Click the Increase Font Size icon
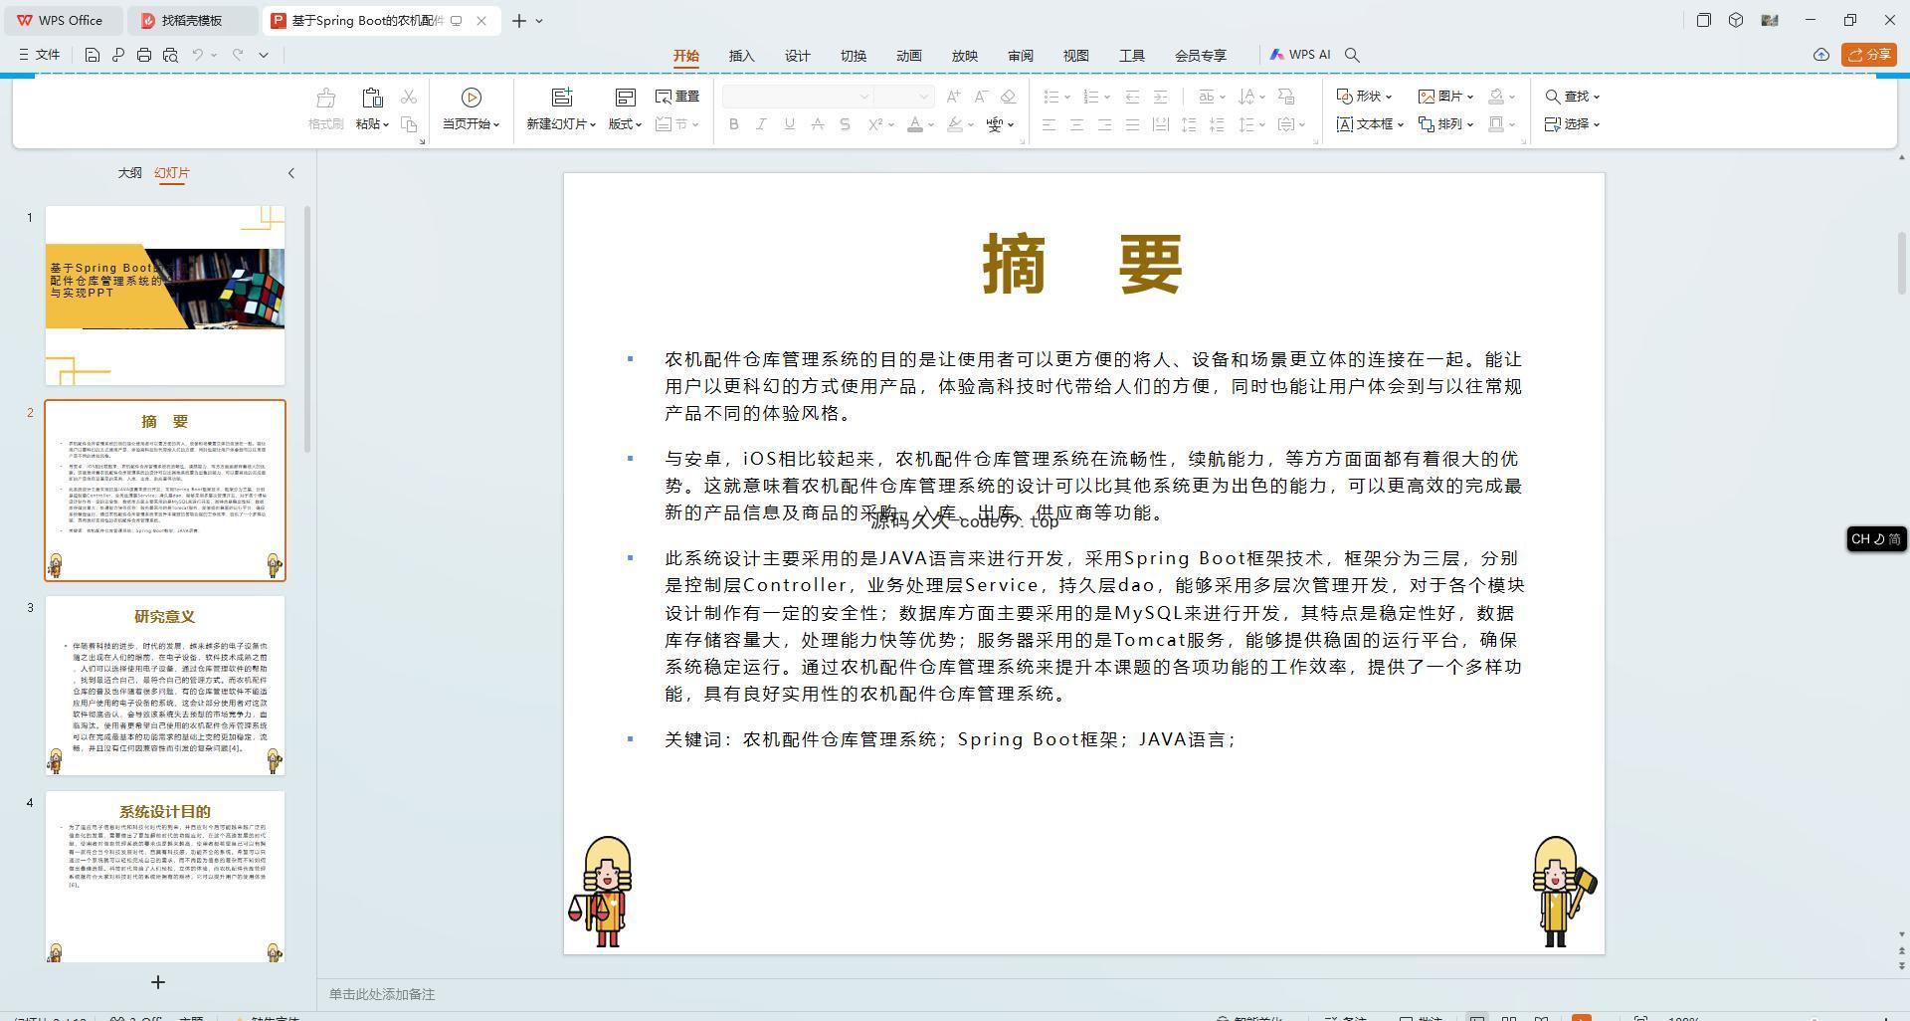This screenshot has height=1021, width=1910. 954,97
